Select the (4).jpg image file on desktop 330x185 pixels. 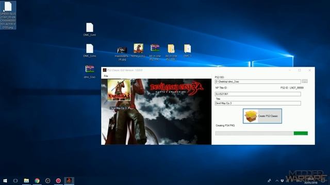tap(122, 53)
